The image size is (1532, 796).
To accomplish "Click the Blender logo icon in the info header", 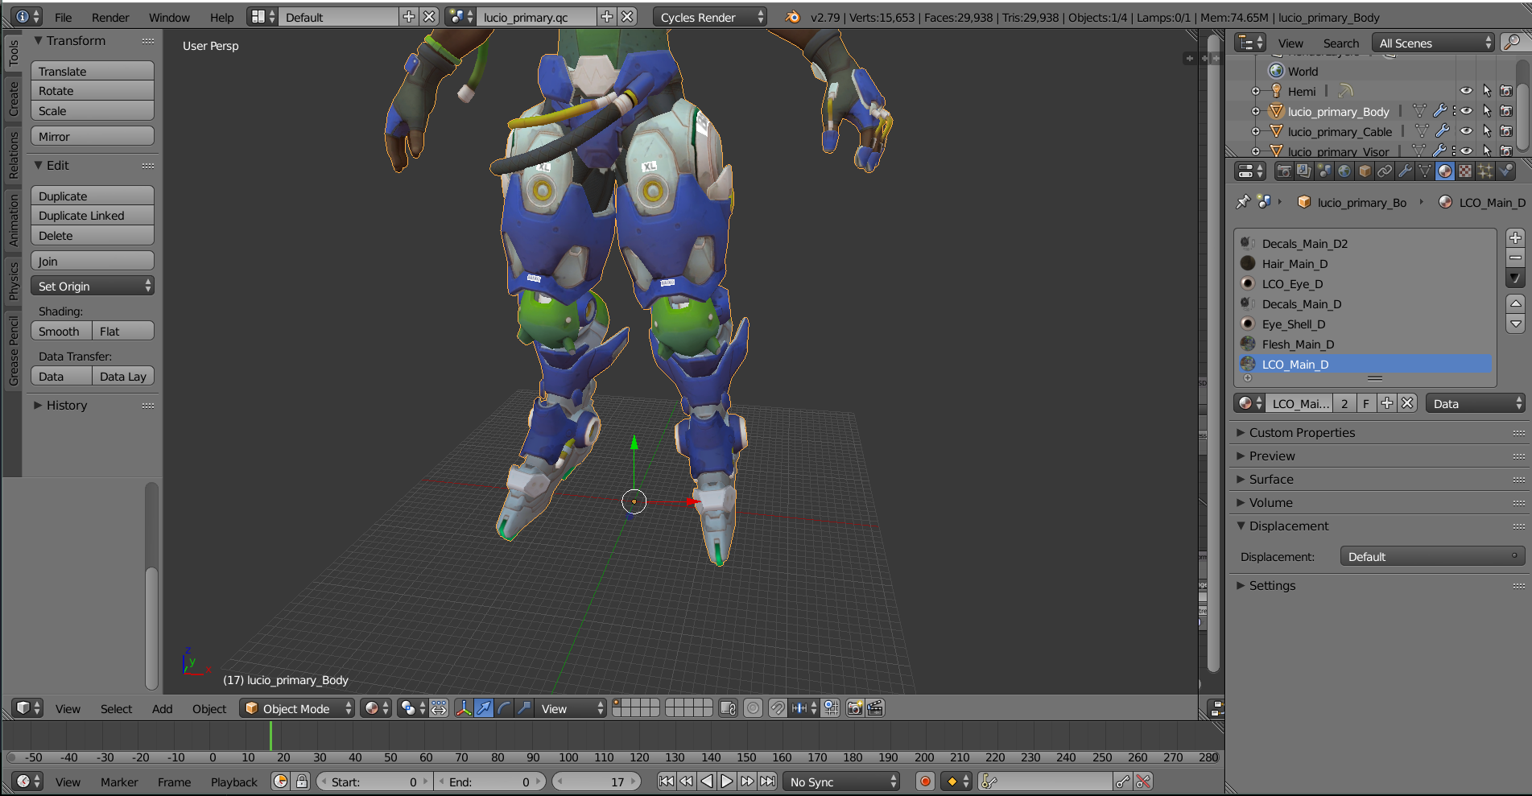I will (x=793, y=17).
